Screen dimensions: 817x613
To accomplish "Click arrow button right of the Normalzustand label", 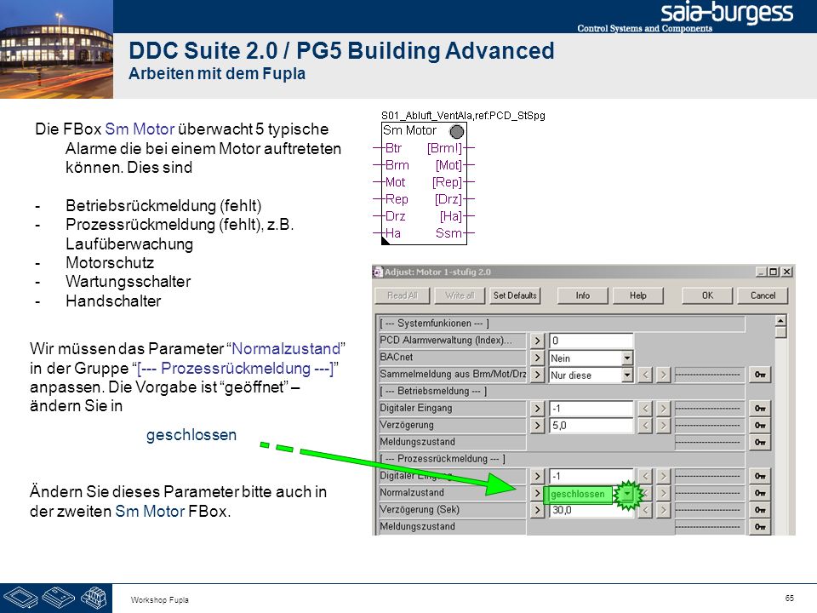I will coord(537,493).
